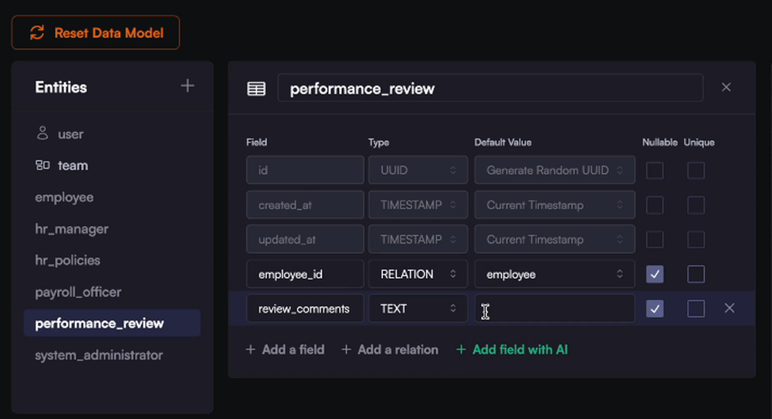Uncheck Nullable for employee_id field
772x419 pixels.
(655, 274)
